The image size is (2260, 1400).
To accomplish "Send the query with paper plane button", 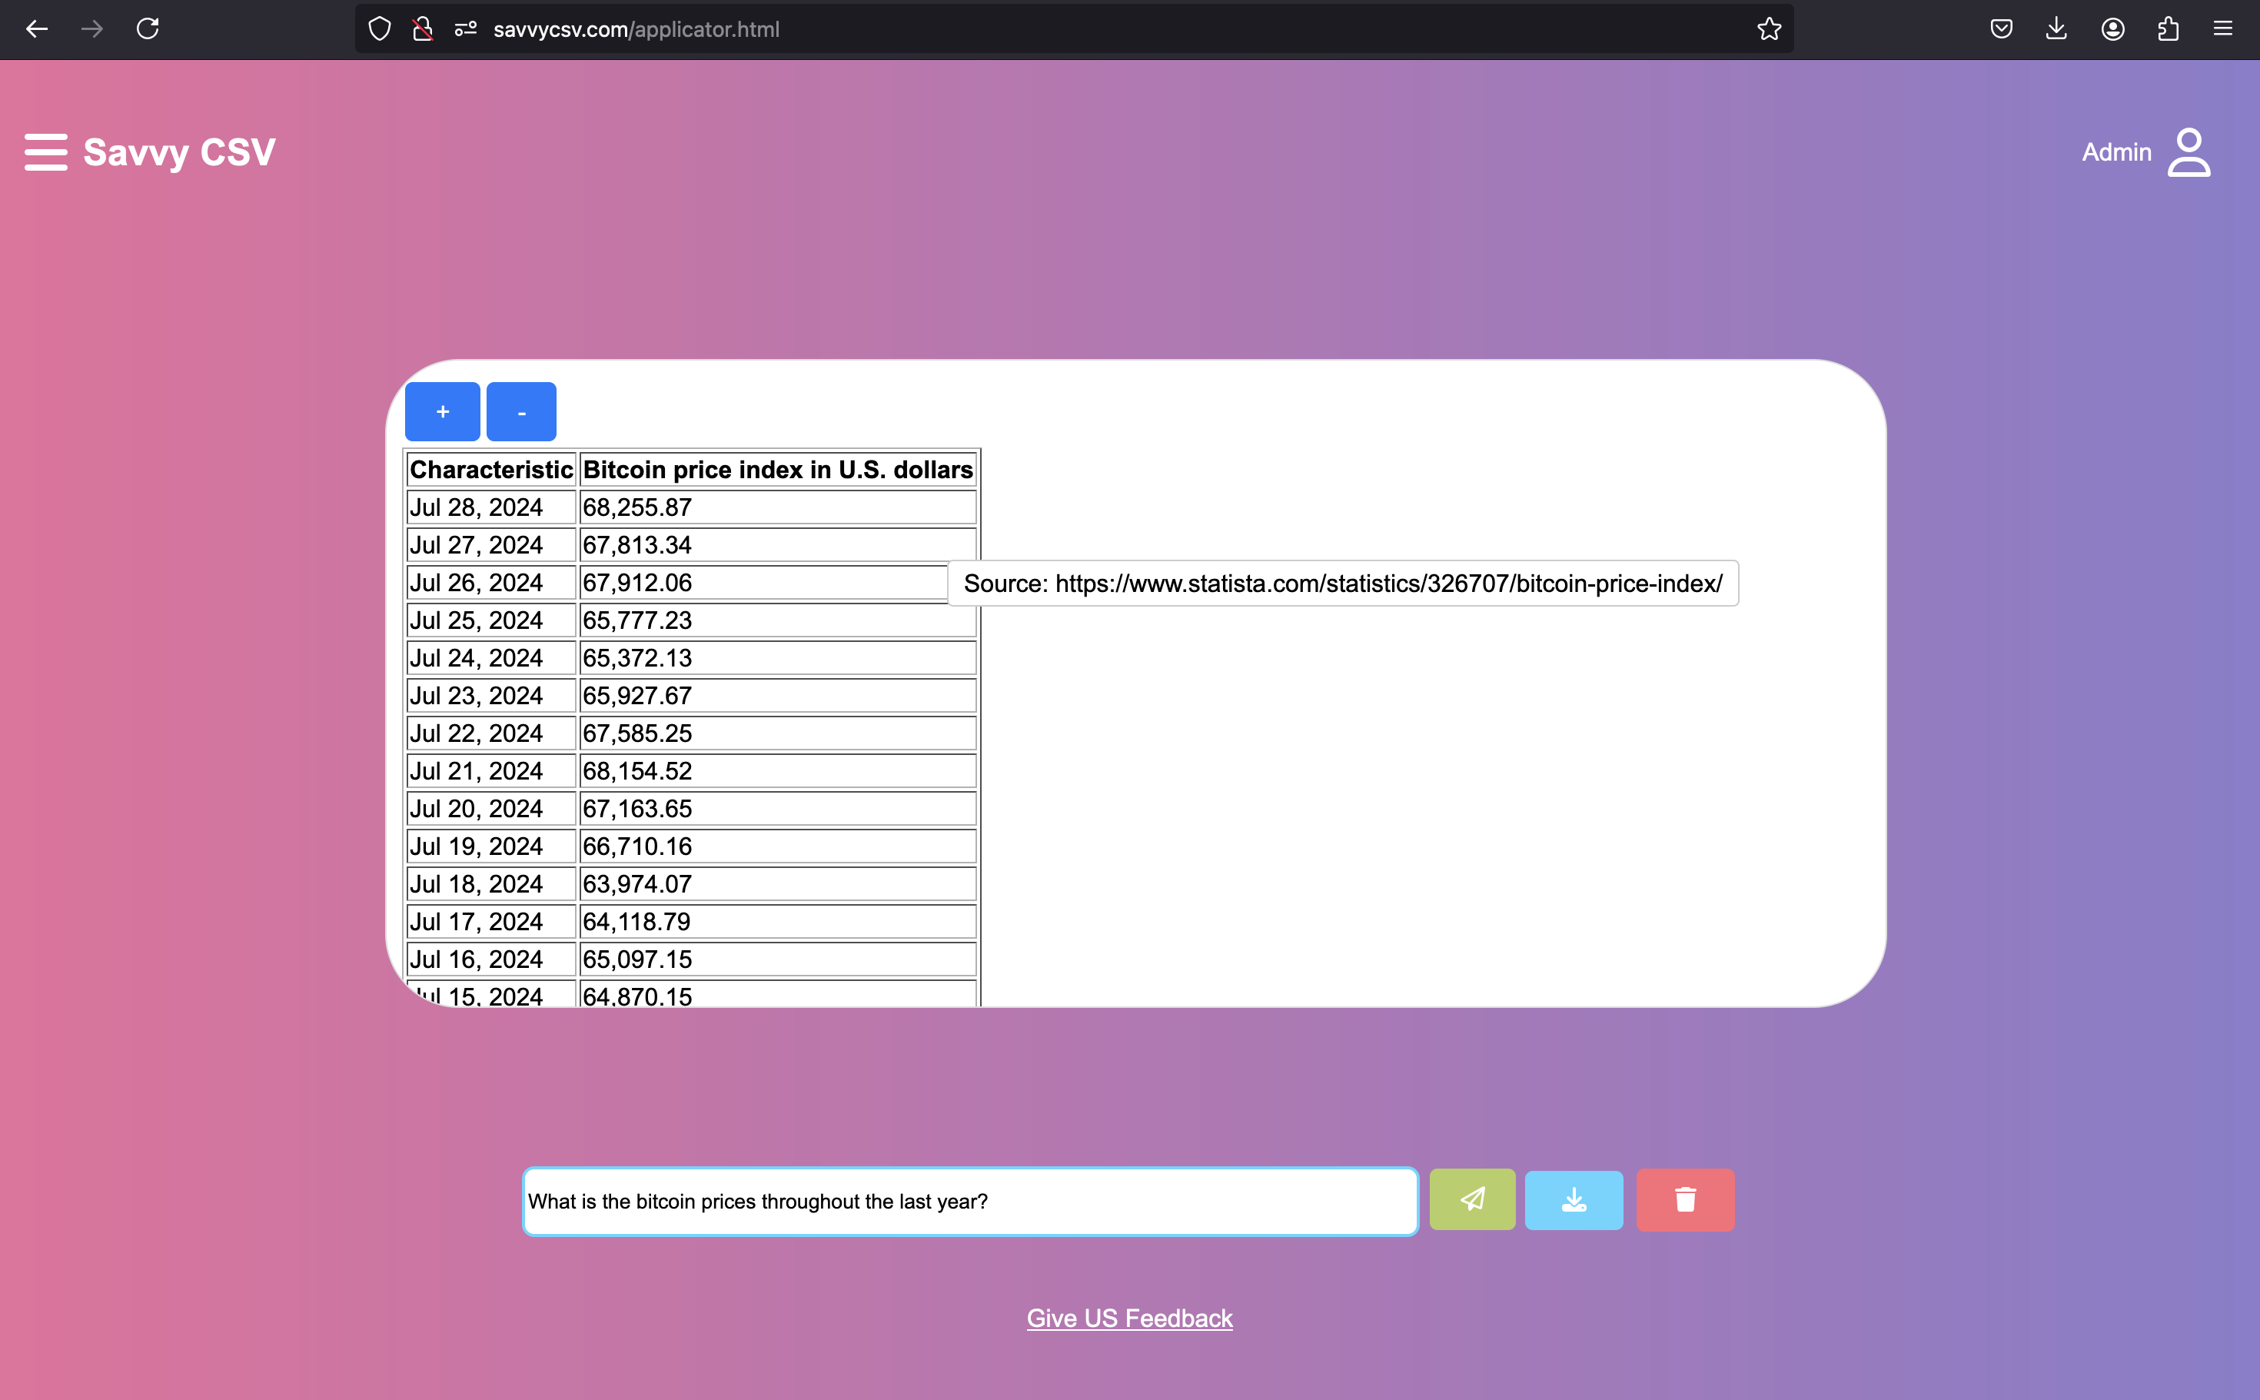I will 1472,1200.
